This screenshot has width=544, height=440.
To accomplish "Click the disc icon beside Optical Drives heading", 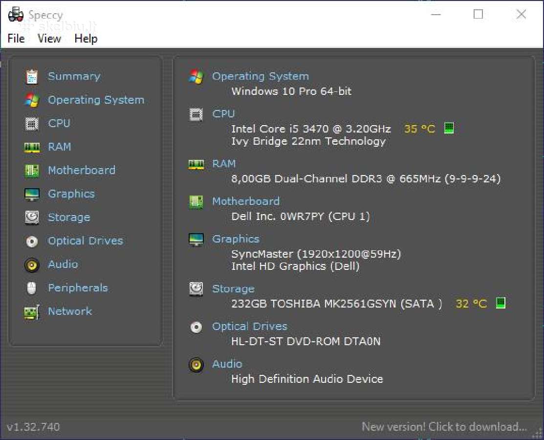I will pos(196,327).
